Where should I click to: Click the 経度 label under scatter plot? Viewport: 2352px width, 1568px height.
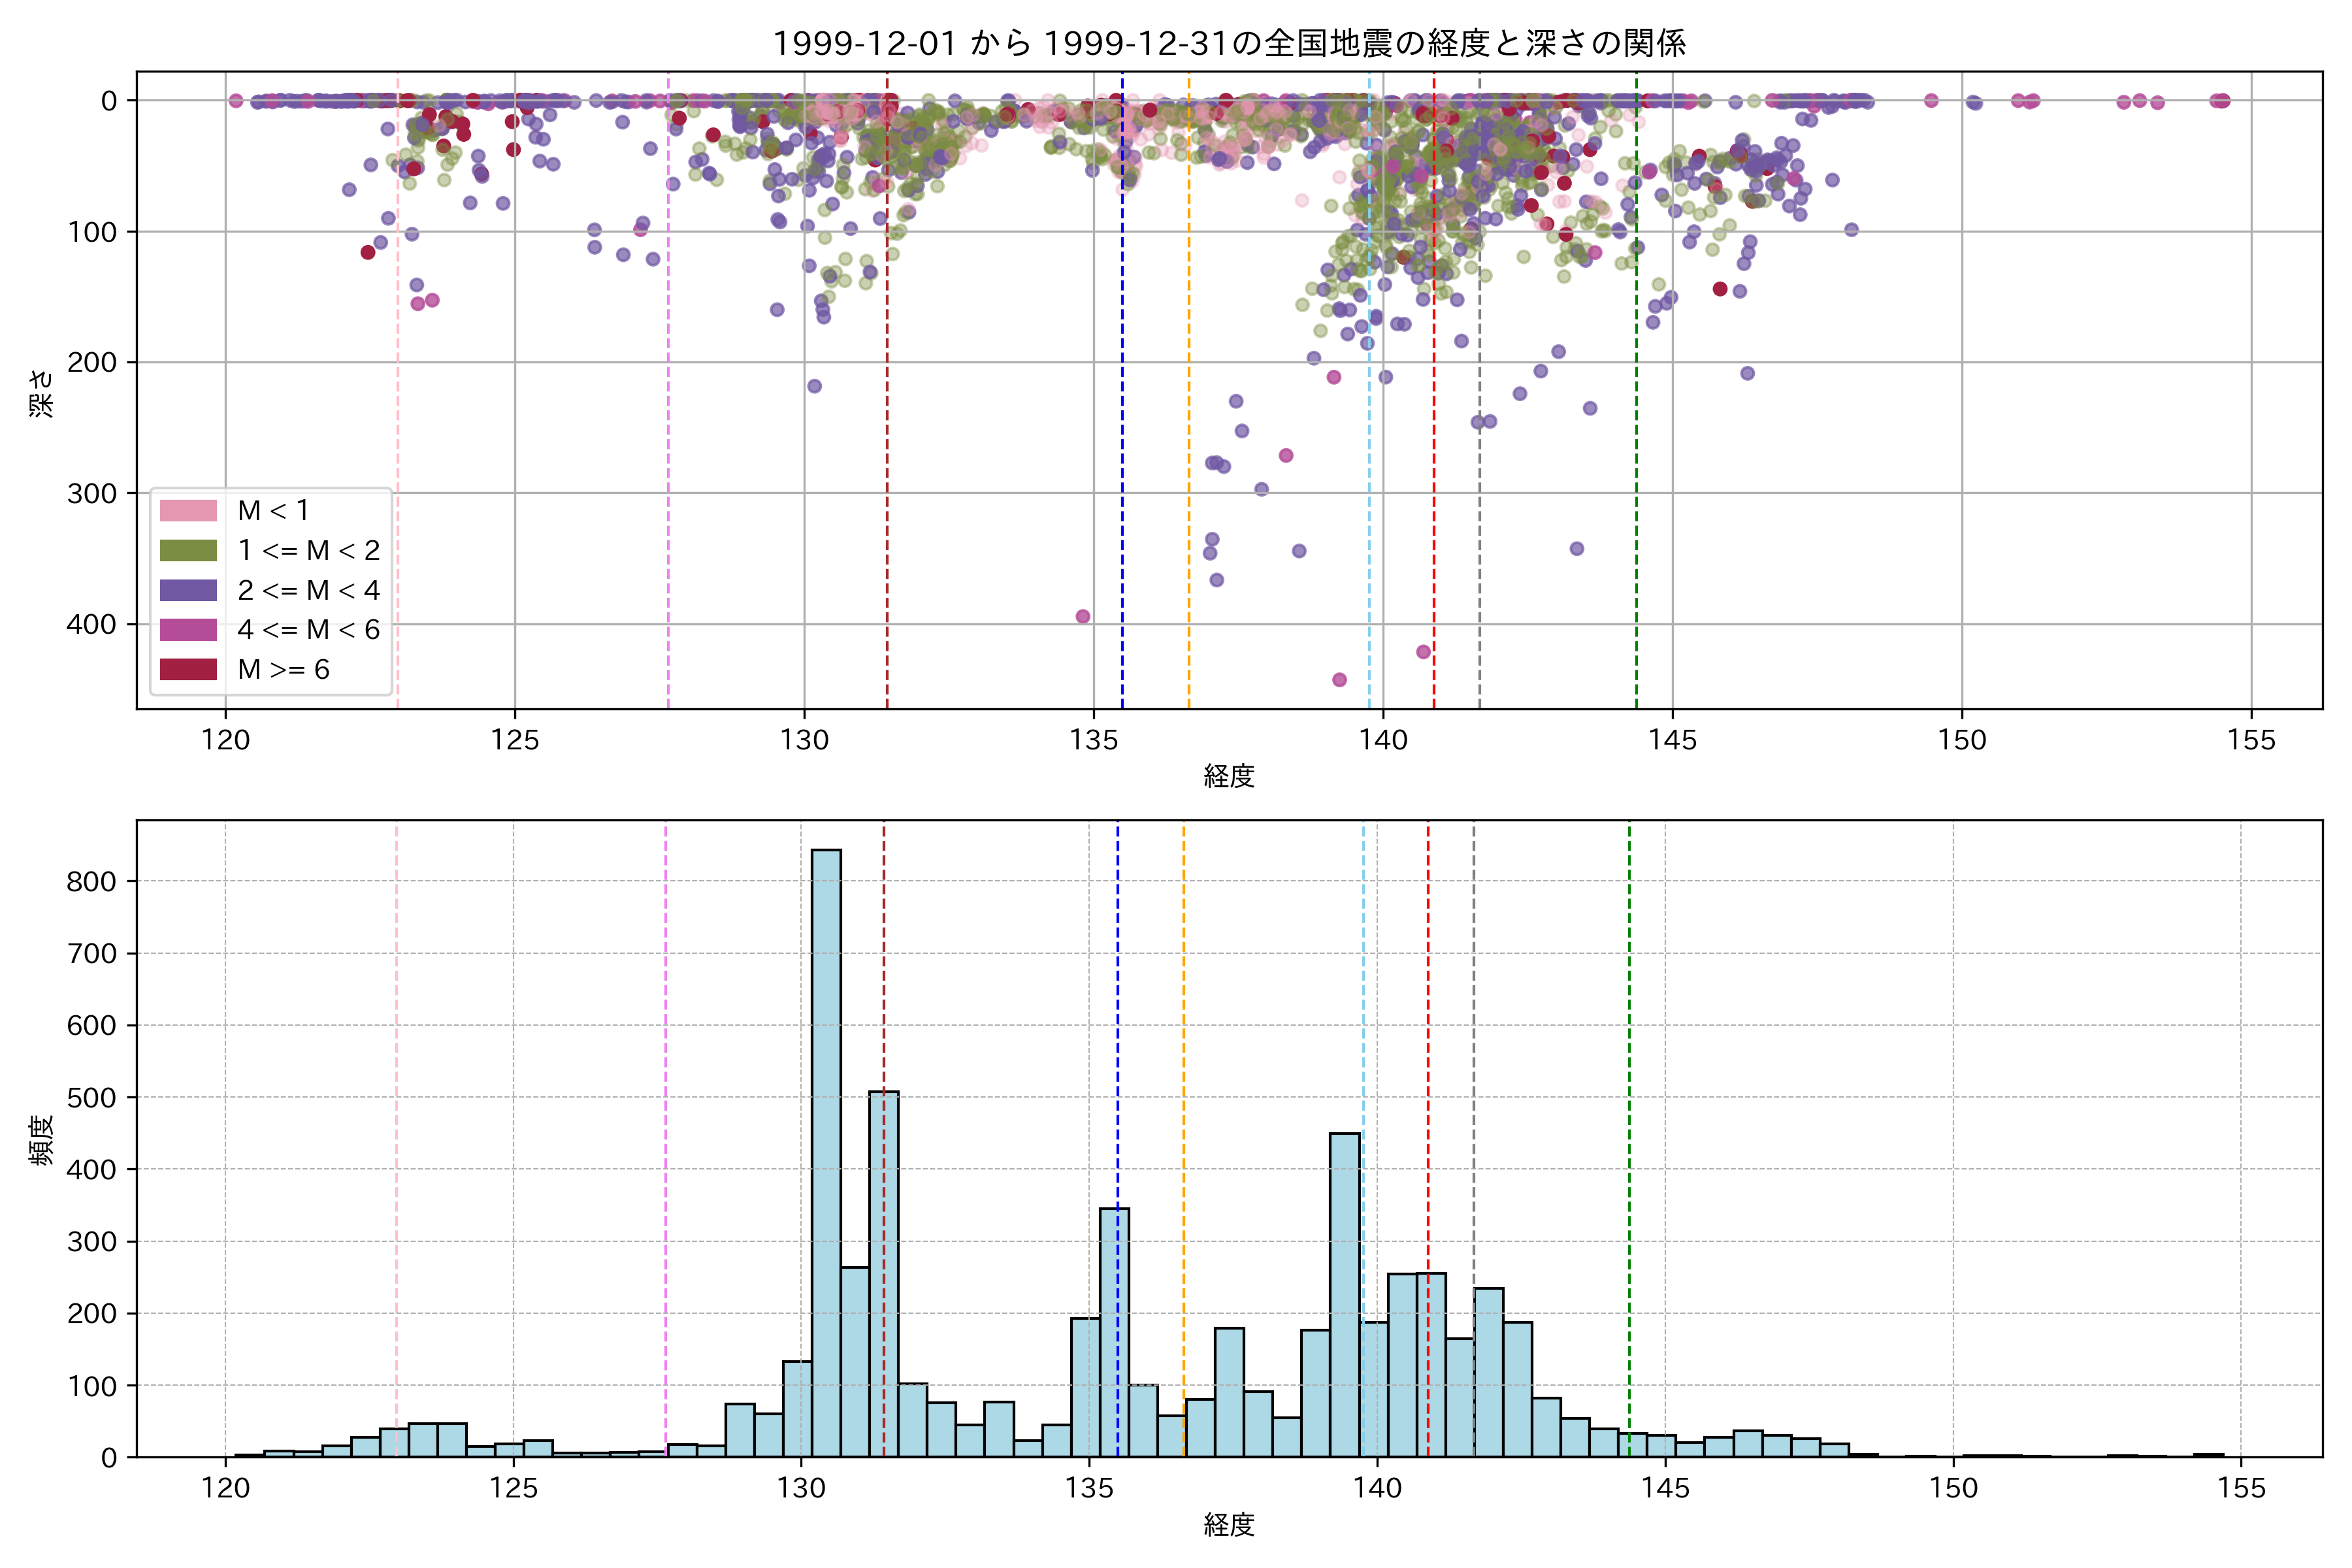click(x=1229, y=776)
